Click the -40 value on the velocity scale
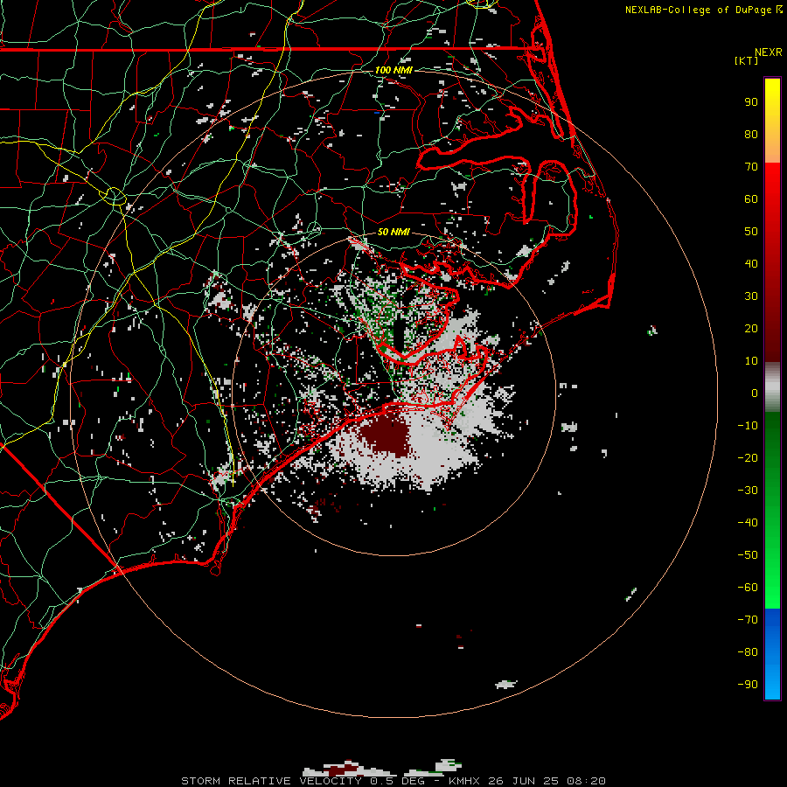This screenshot has height=787, width=787. (x=748, y=523)
